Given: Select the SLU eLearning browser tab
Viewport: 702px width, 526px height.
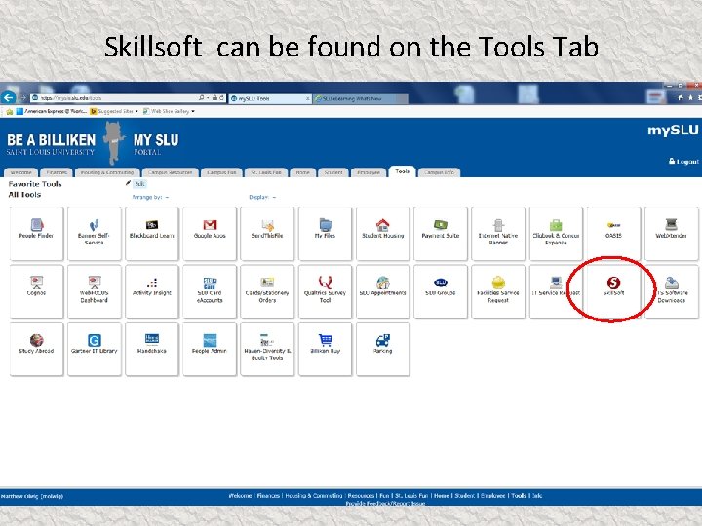Looking at the screenshot, I should click(x=360, y=98).
